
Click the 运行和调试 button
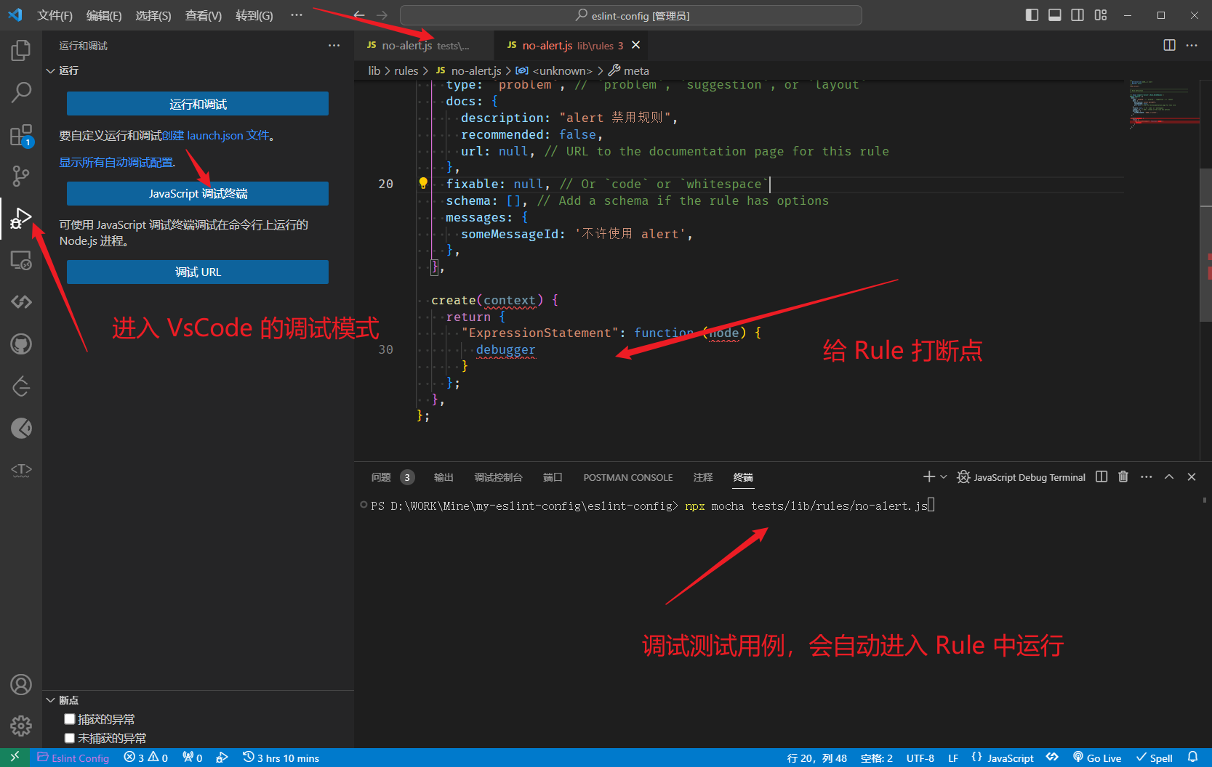198,104
